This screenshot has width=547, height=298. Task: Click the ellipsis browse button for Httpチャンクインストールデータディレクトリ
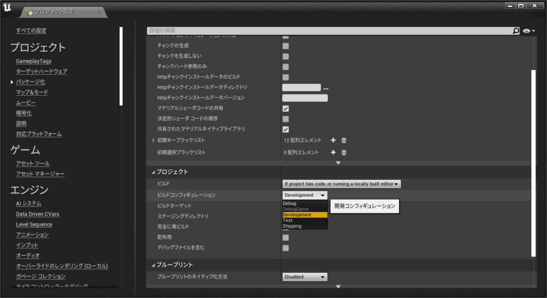325,88
